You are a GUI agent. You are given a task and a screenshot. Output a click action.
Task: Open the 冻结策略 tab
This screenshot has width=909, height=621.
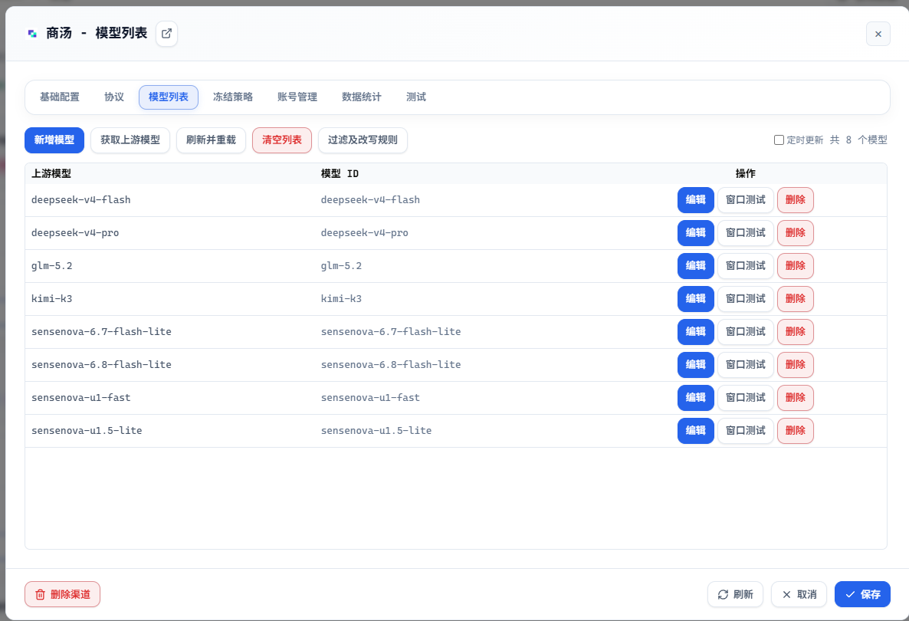(232, 97)
